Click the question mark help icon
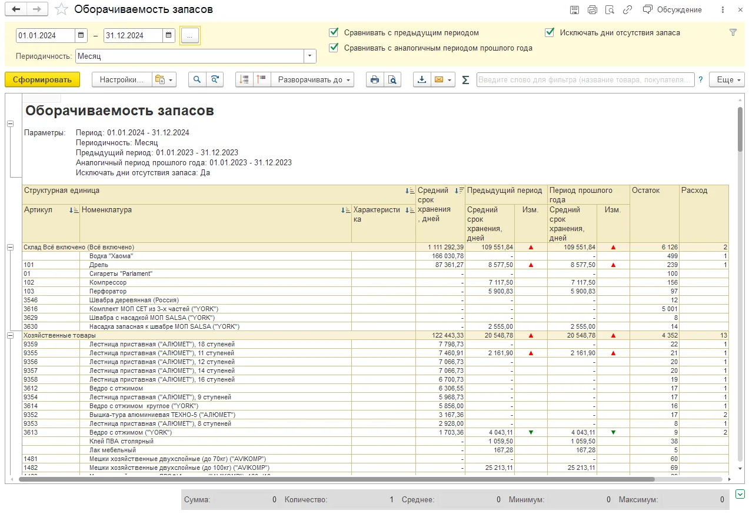 (701, 80)
